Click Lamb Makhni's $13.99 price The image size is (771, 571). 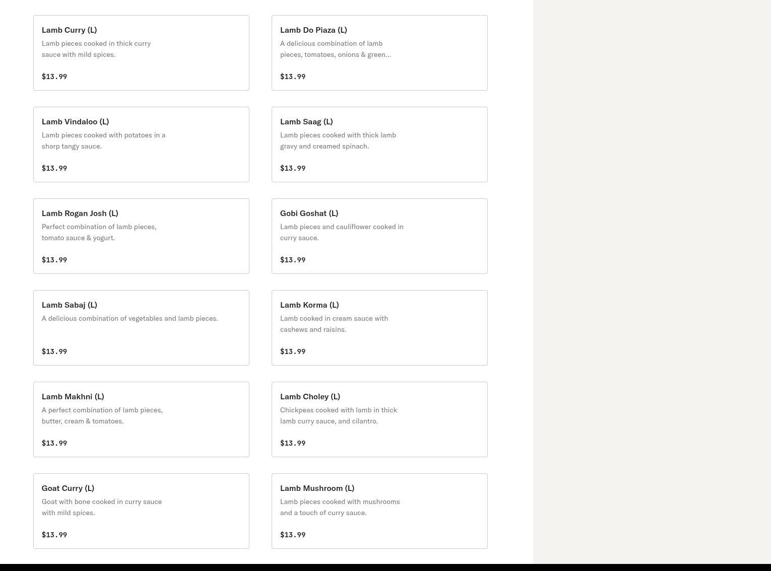point(54,443)
